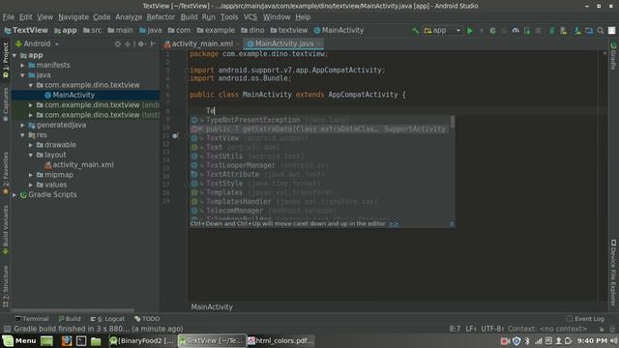The width and height of the screenshot is (619, 348).
Task: Open the Gradle side tool window
Action: coord(613,56)
